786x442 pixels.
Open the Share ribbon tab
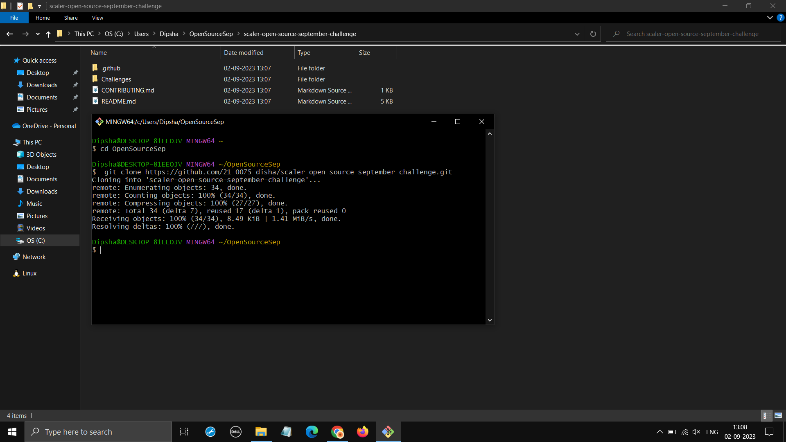pyautogui.click(x=70, y=18)
